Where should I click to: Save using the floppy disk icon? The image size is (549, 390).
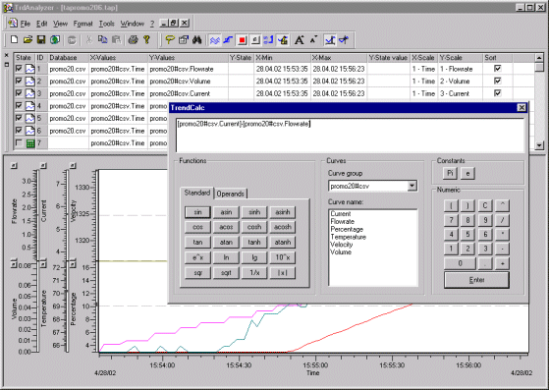(41, 39)
